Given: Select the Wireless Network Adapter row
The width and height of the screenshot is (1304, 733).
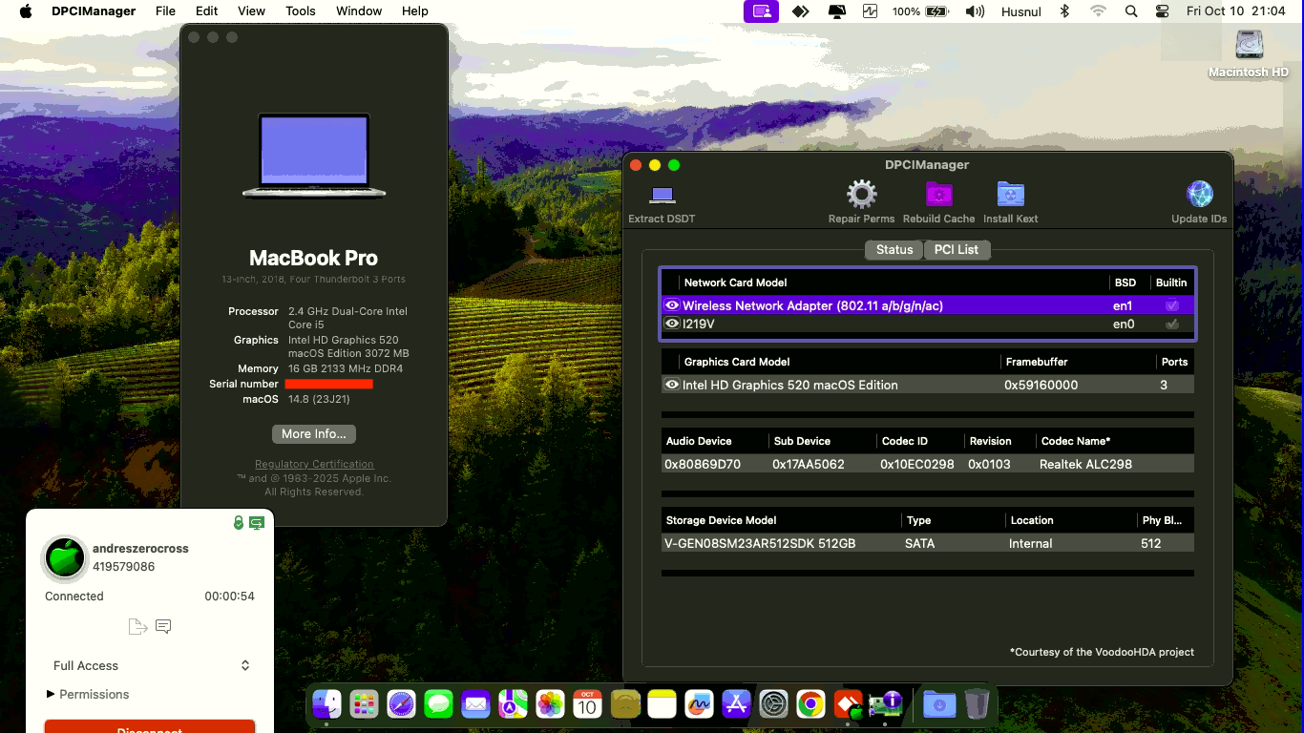Looking at the screenshot, I should [x=928, y=305].
